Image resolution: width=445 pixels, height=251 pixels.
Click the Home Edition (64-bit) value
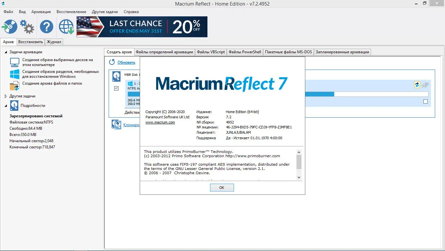242,112
